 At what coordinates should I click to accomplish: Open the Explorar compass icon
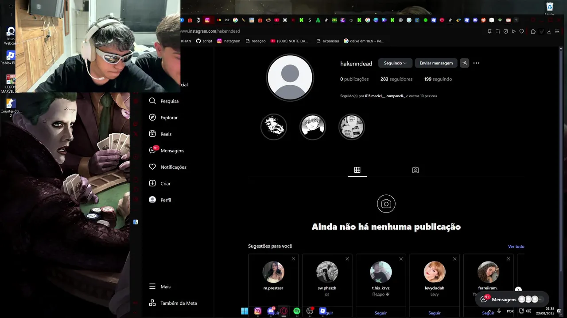[x=152, y=117]
